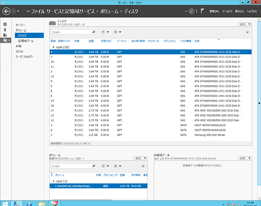This screenshot has width=261, height=206.
Task: Collapse the opal (1) volume group
Action: point(53,181)
